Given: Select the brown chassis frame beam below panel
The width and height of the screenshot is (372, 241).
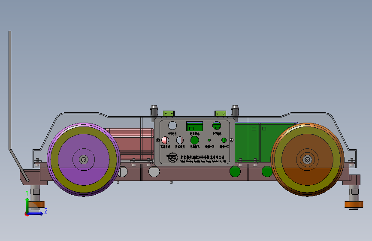Looking at the screenshot, I should [x=194, y=174].
